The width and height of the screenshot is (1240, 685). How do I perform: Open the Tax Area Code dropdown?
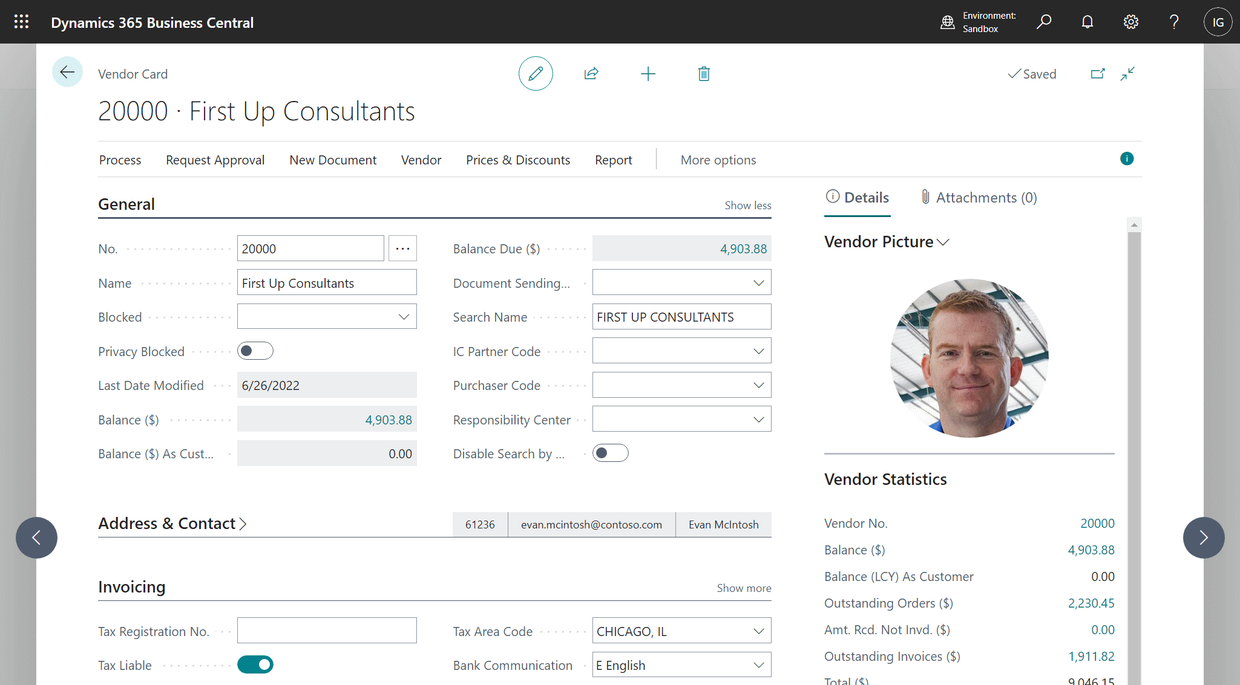(x=758, y=631)
